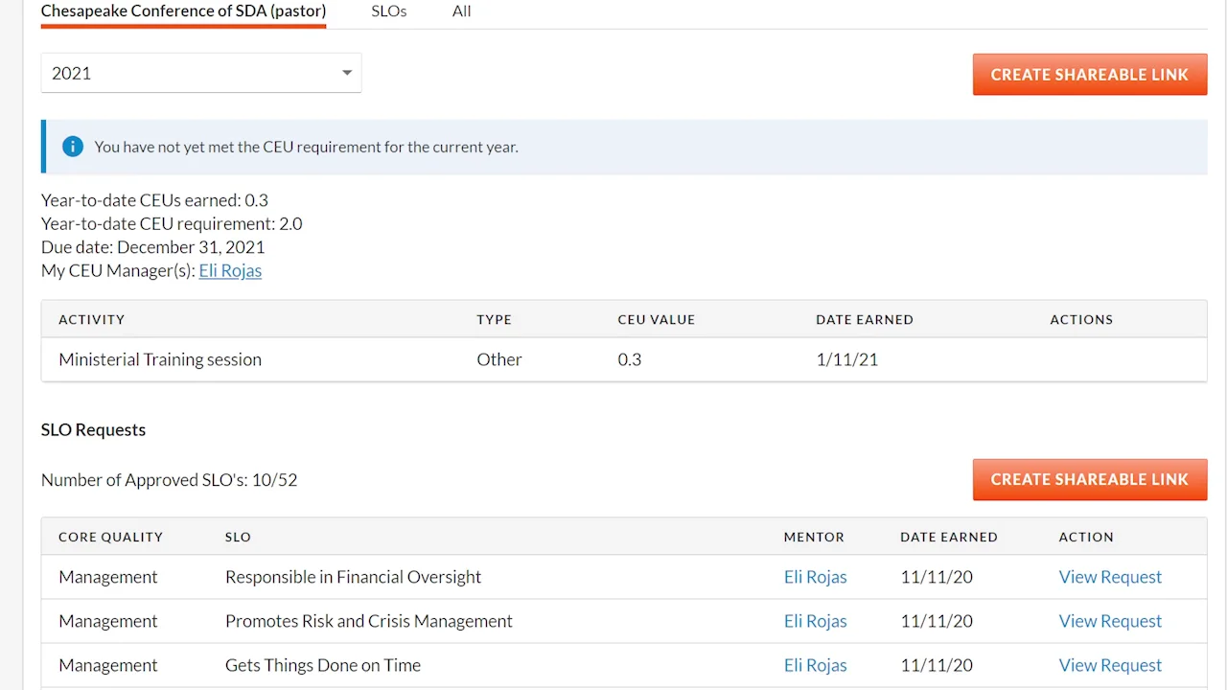Switch to the All tab
This screenshot has width=1227, height=690.
pyautogui.click(x=461, y=11)
